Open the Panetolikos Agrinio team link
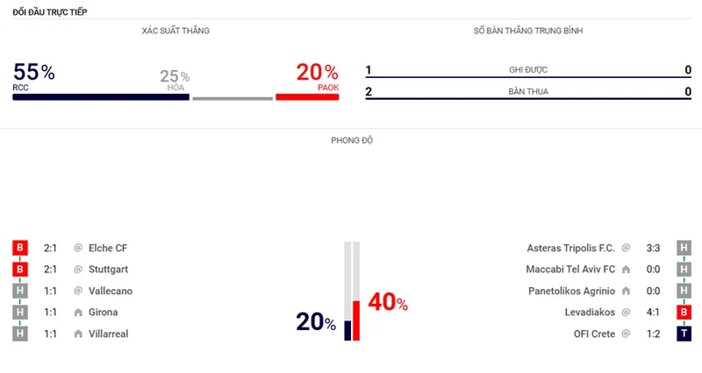The width and height of the screenshot is (702, 373). coord(572,291)
